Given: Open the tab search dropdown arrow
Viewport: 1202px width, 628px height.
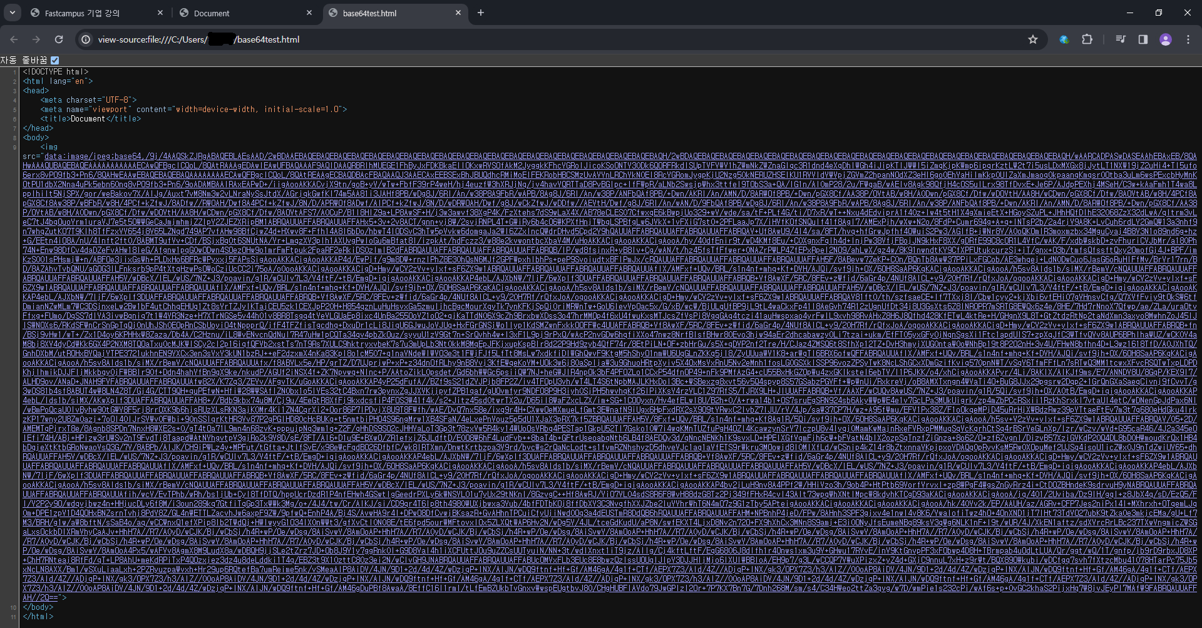Looking at the screenshot, I should coord(12,13).
